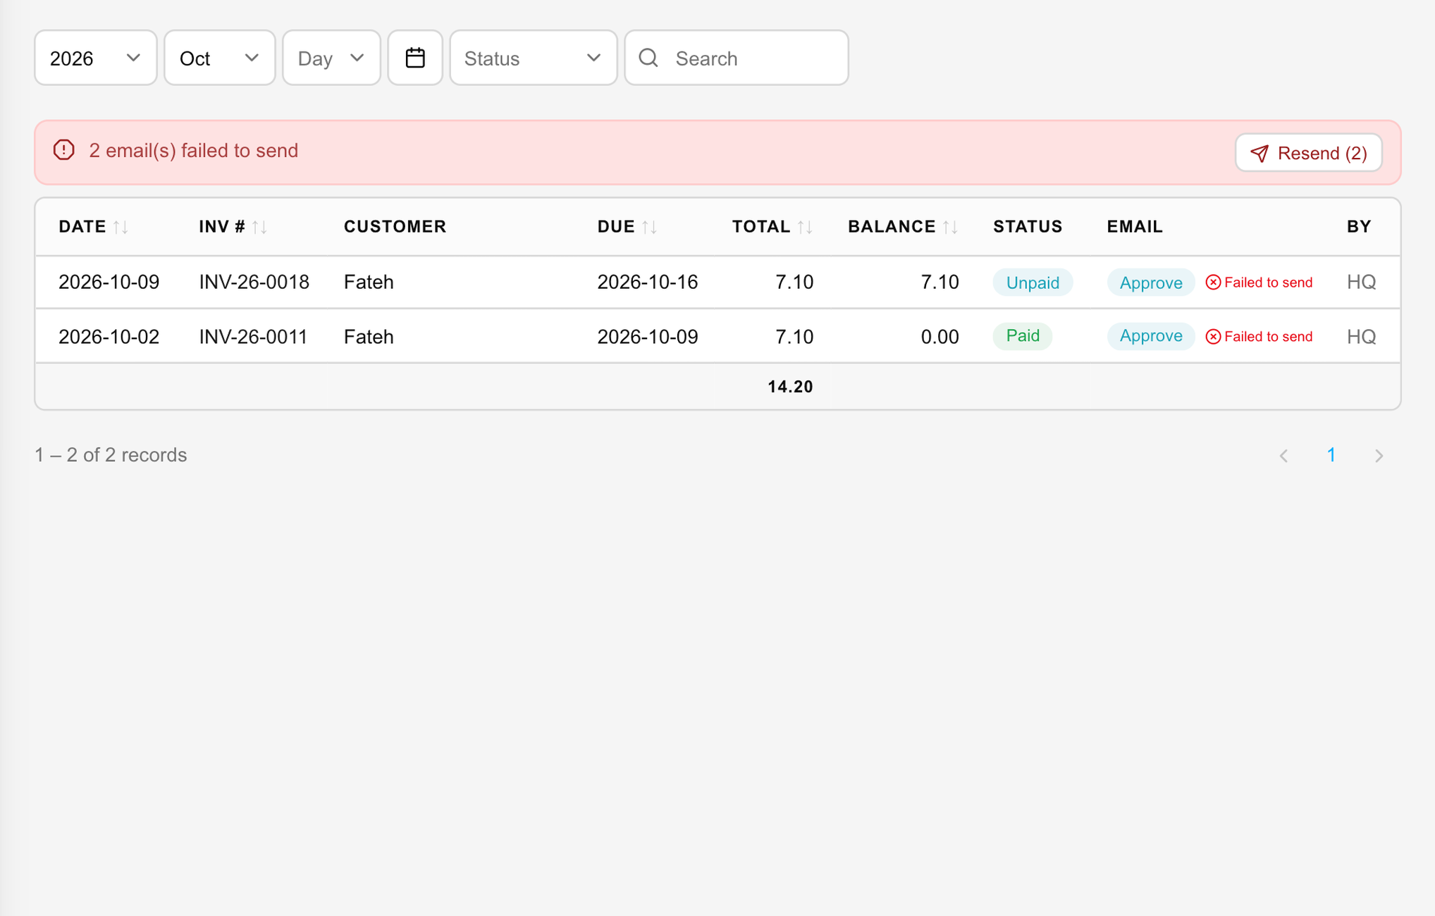Select page 1 in pagination
The image size is (1435, 916).
[x=1331, y=455]
